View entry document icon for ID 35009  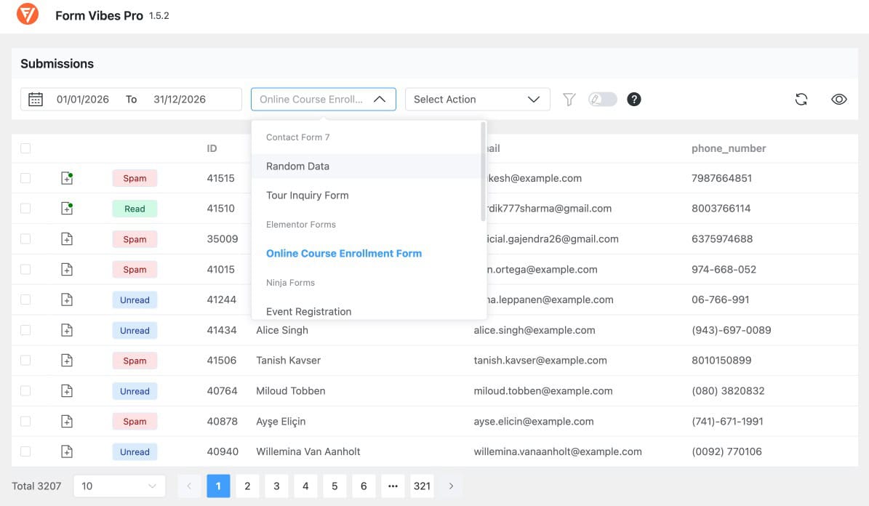66,239
